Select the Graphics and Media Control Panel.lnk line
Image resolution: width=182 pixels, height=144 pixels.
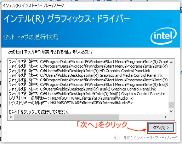click(85, 75)
